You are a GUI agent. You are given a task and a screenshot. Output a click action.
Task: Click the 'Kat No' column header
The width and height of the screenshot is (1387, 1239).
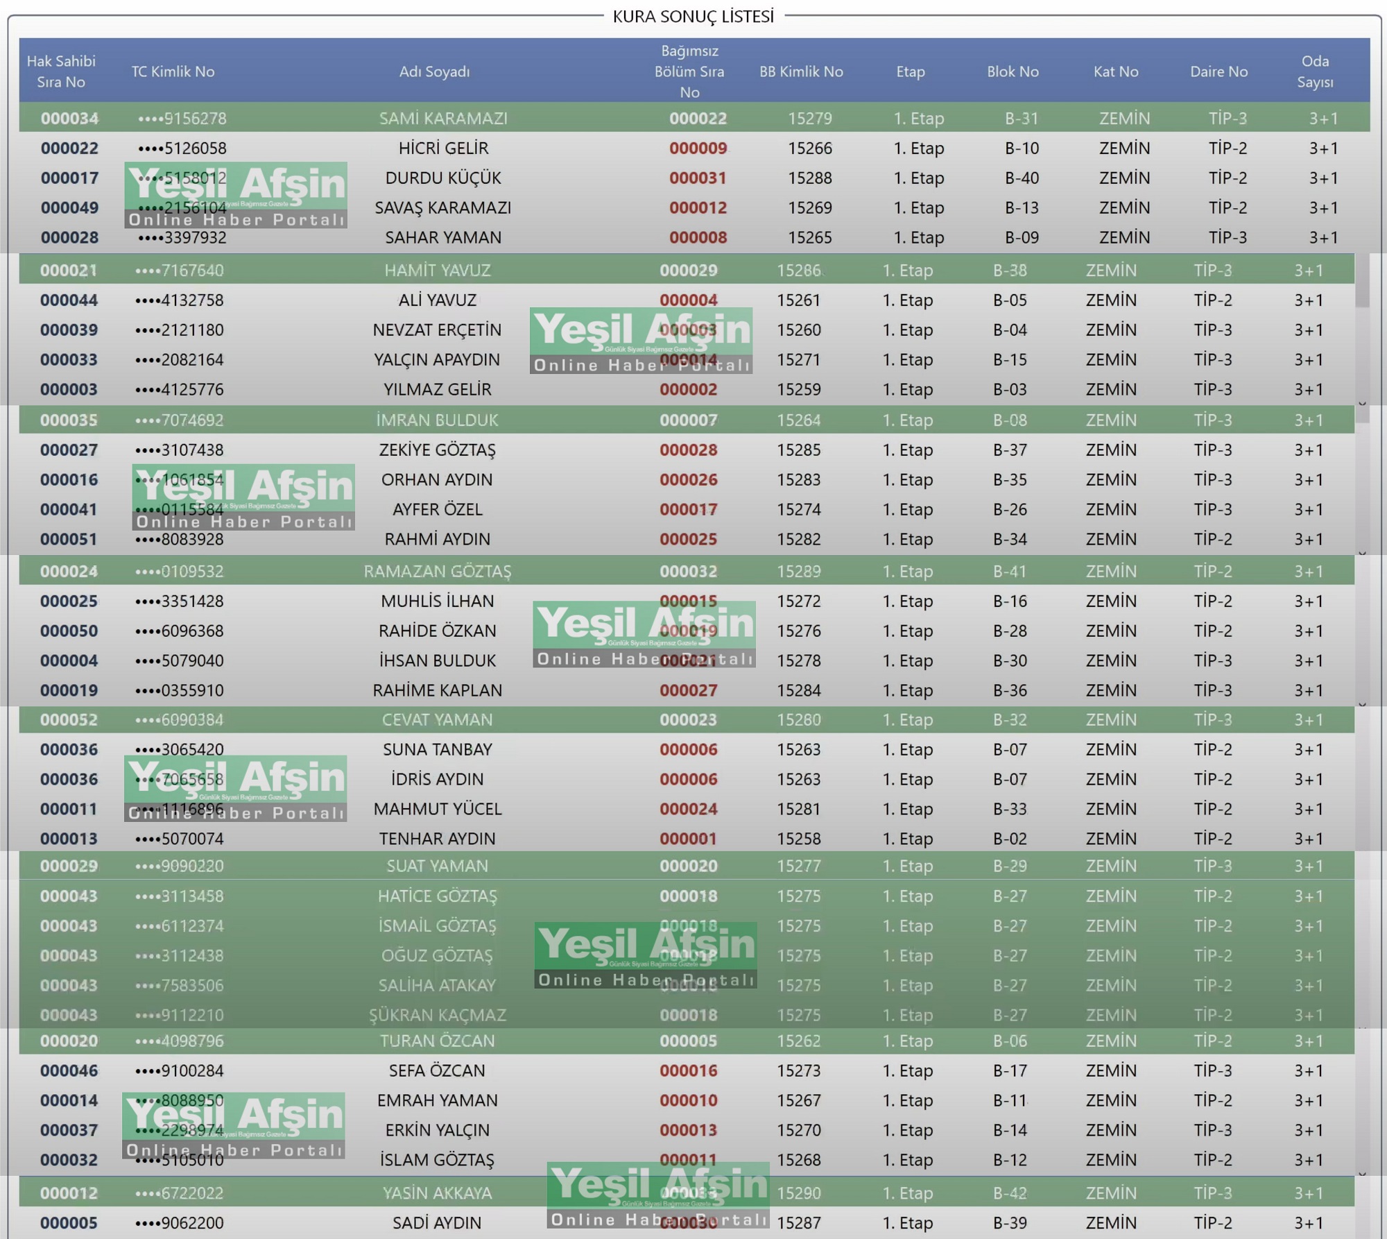[x=1116, y=71]
